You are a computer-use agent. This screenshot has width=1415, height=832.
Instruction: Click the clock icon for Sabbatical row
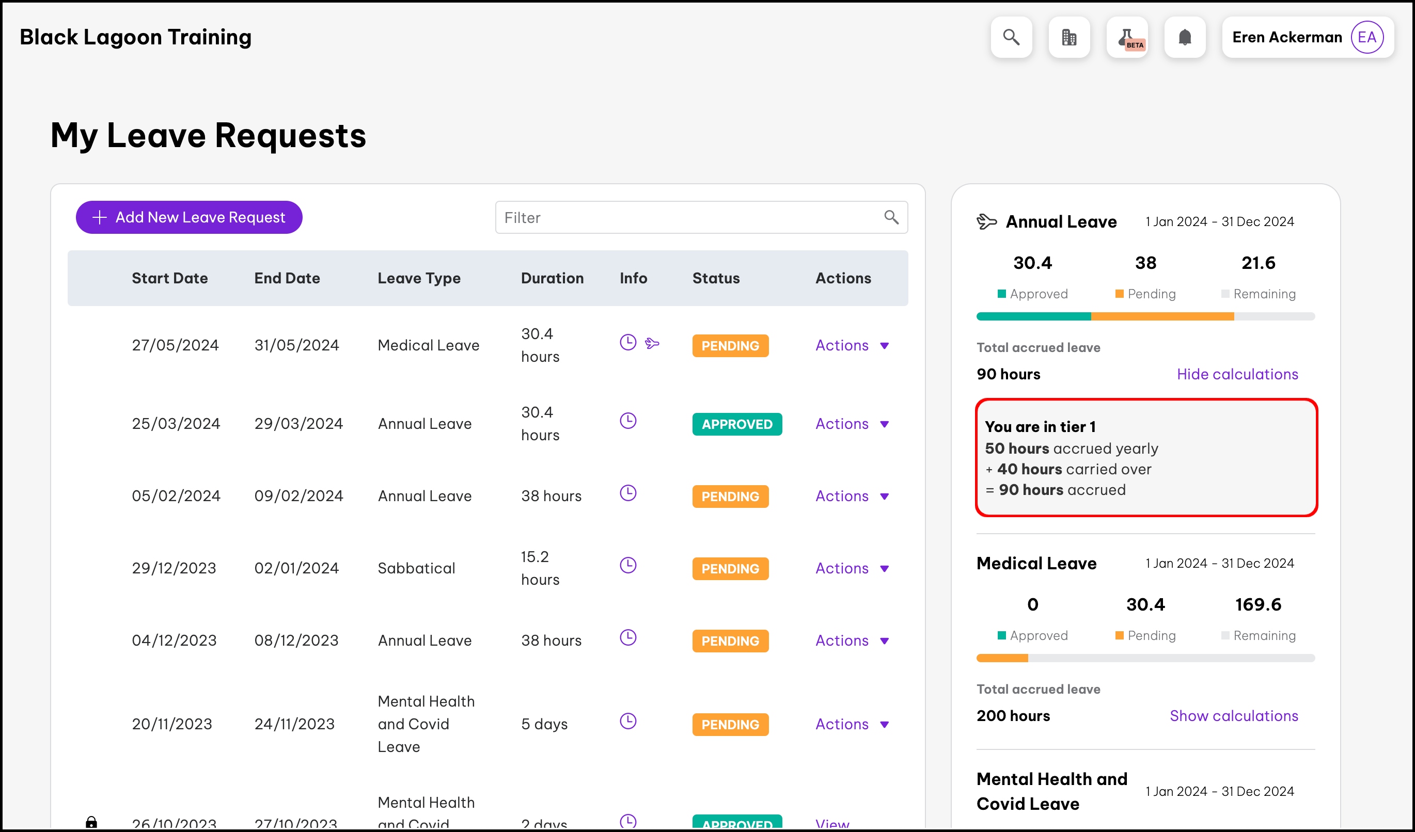[628, 565]
